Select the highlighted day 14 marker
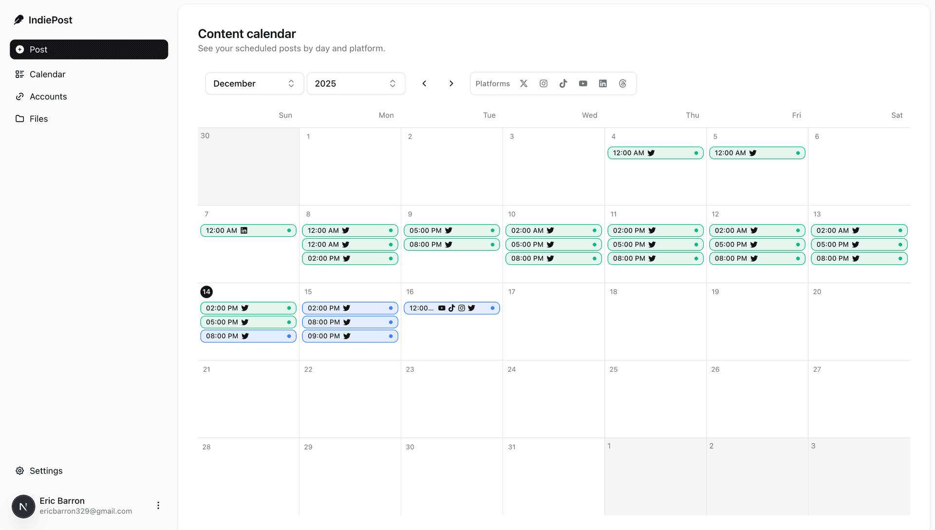Image resolution: width=935 pixels, height=530 pixels. (206, 292)
